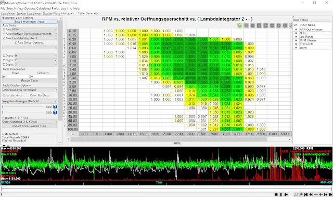Click the Rows input field
333x197 pixels.
click(x=16, y=76)
